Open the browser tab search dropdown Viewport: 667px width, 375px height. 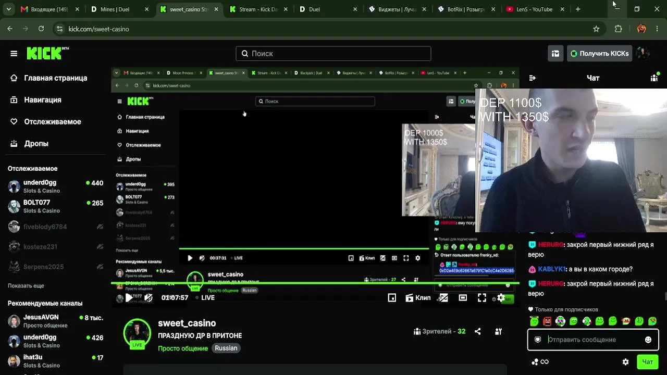coord(8,9)
